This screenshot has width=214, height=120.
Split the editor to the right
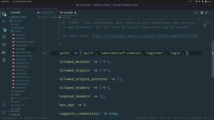pyautogui.click(x=206, y=13)
